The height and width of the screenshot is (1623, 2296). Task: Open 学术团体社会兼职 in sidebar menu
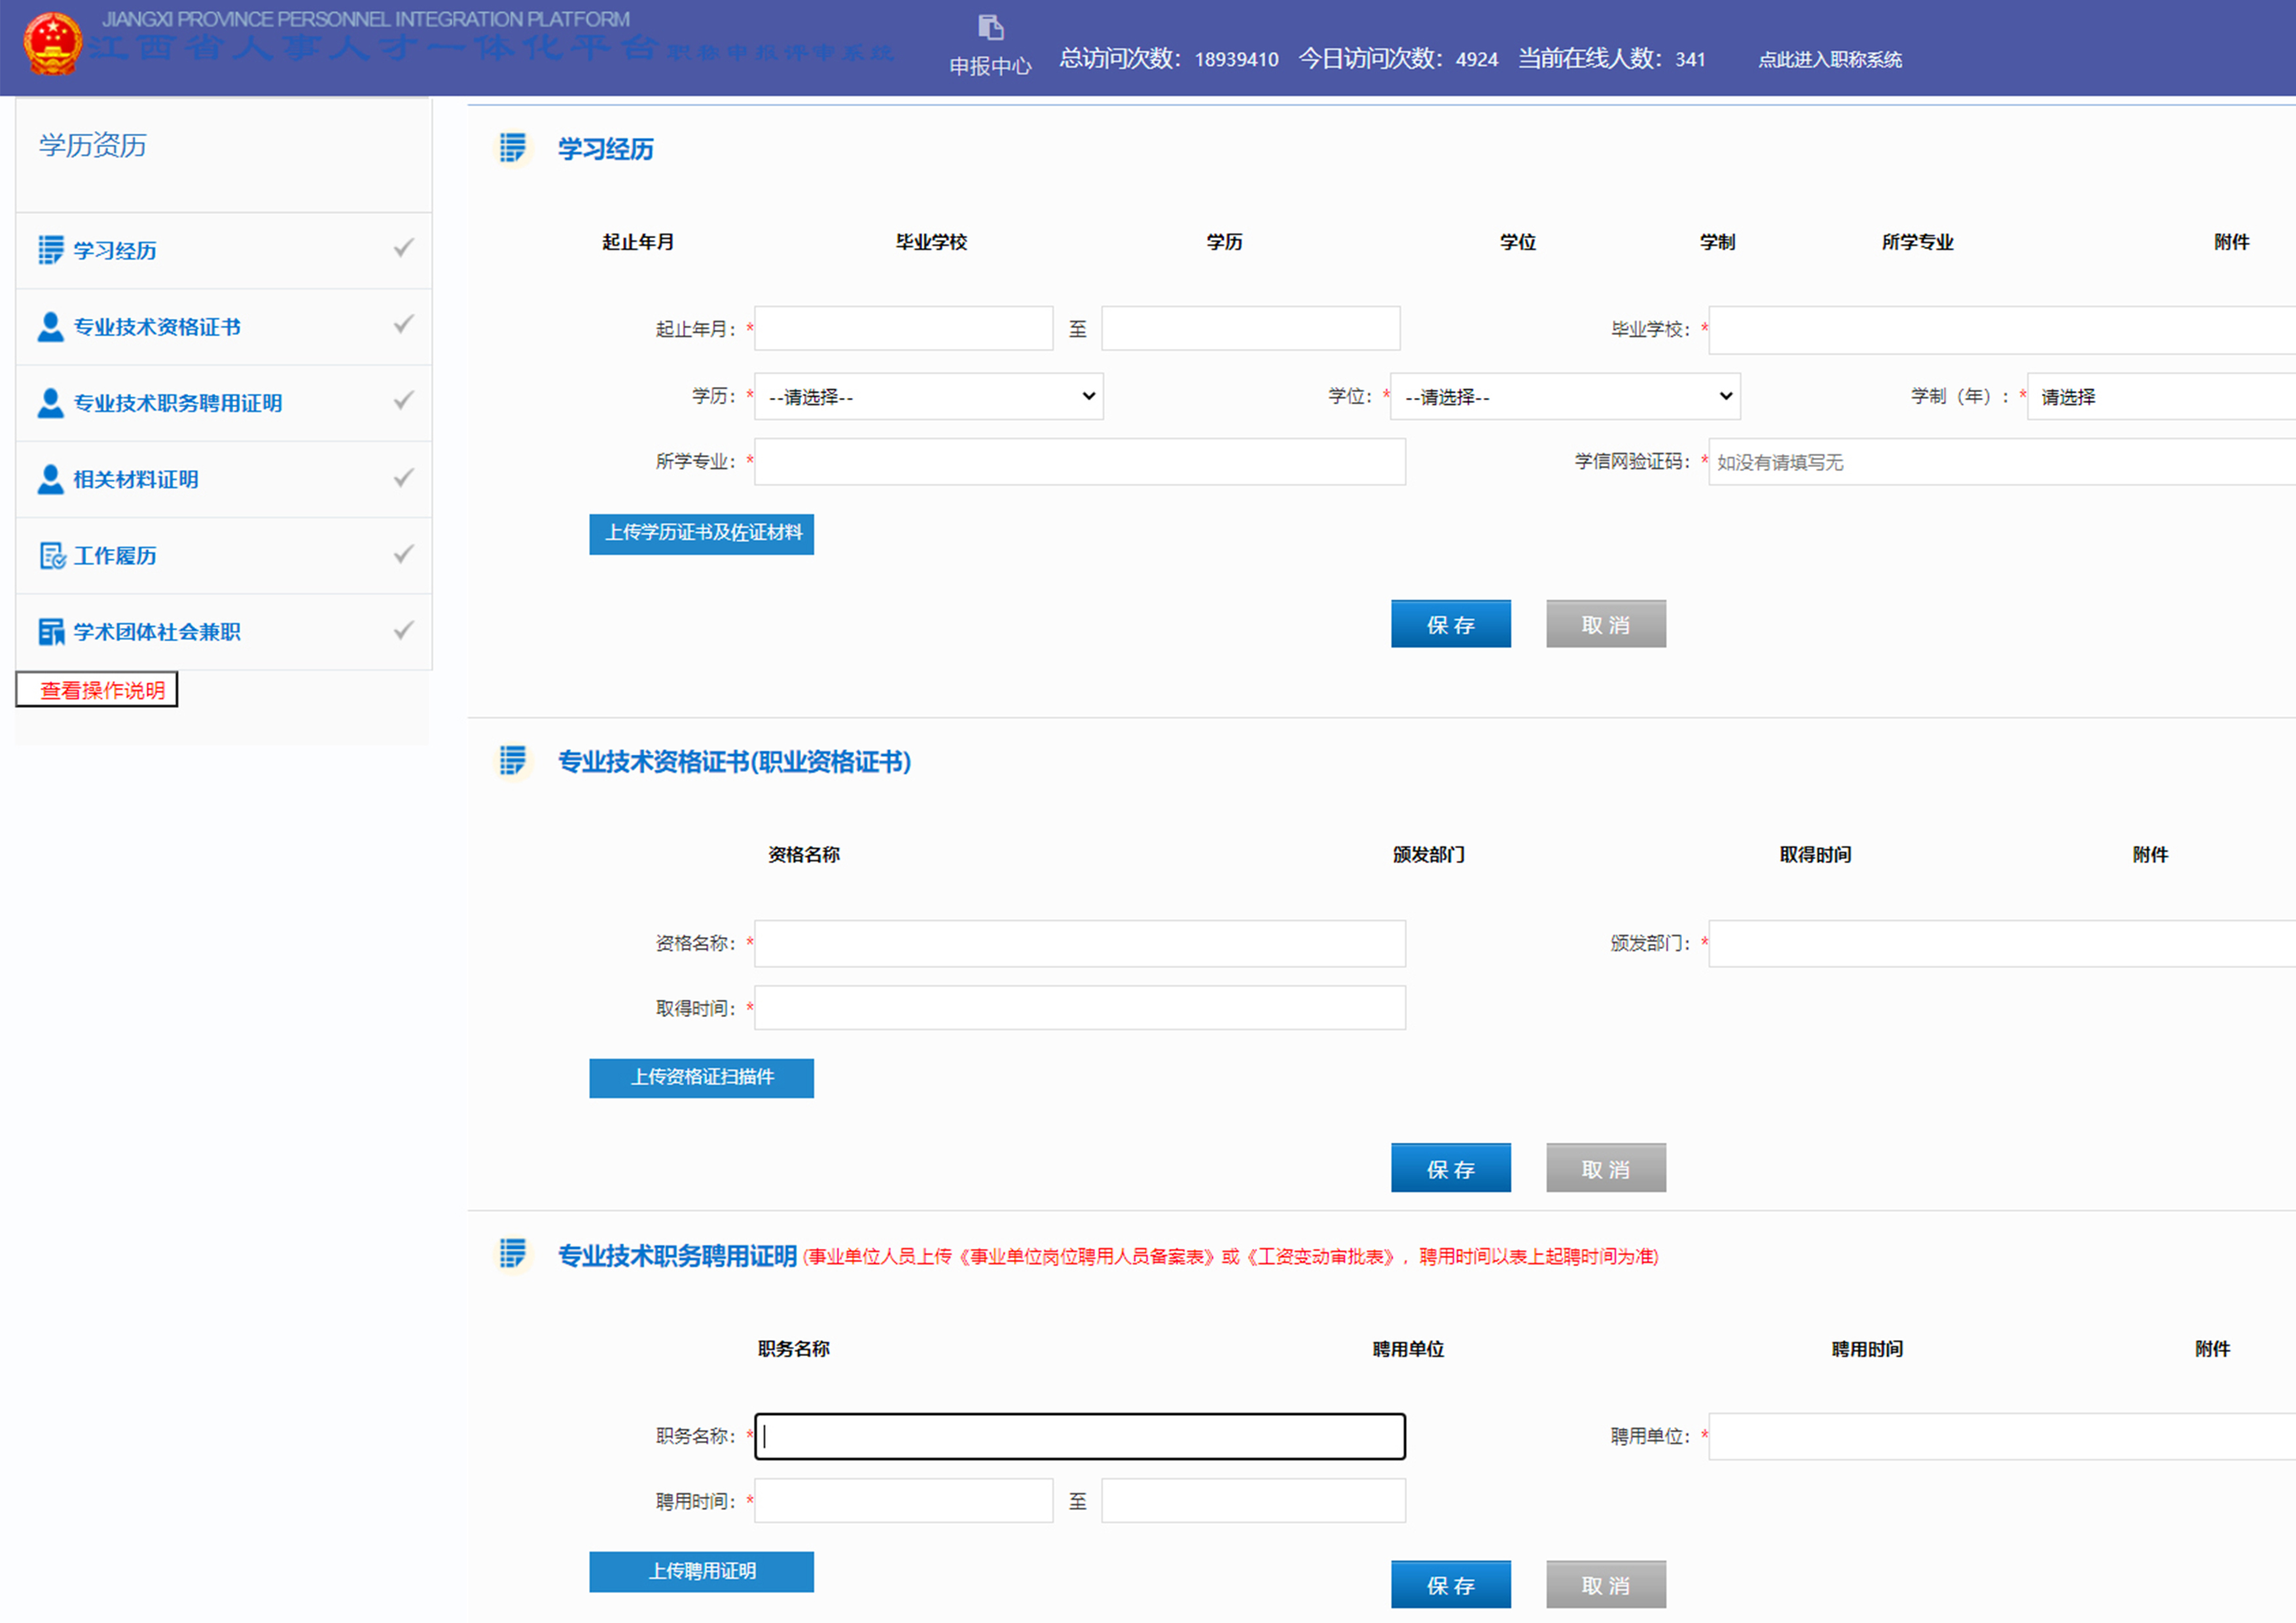pos(157,632)
